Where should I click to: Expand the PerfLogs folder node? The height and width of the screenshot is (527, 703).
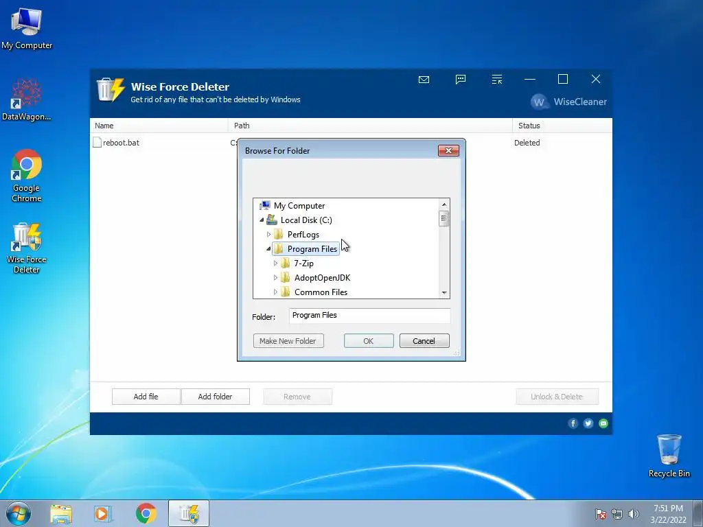click(268, 235)
